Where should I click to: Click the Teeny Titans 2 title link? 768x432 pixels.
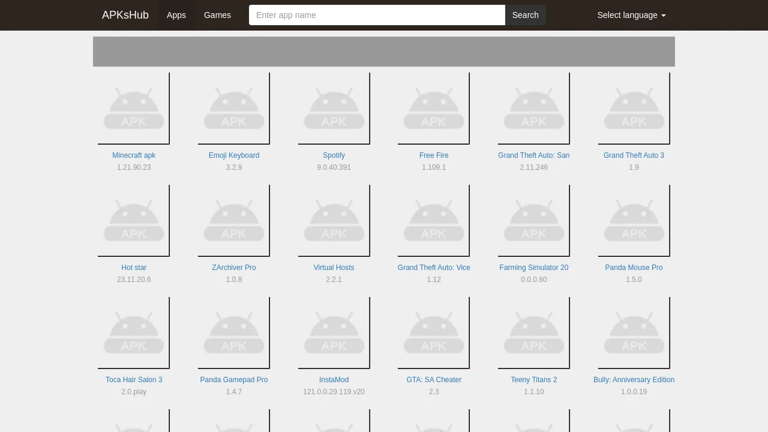[x=534, y=380]
